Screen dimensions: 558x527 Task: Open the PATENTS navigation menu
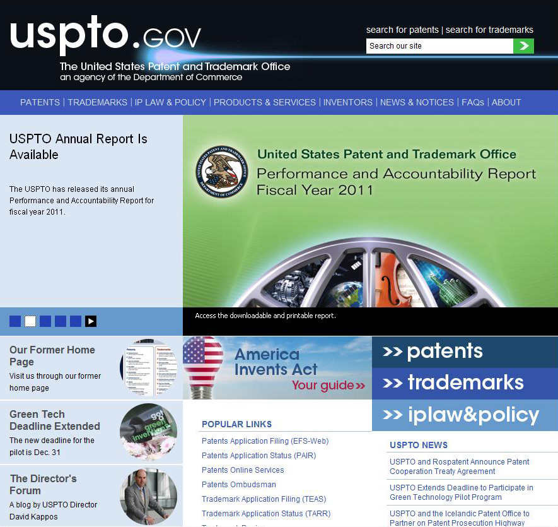click(x=40, y=102)
